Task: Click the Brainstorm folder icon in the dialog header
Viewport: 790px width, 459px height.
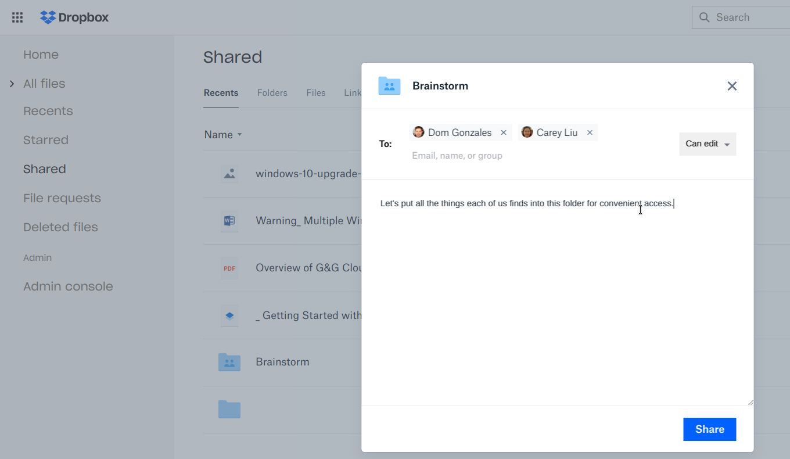Action: [x=389, y=85]
